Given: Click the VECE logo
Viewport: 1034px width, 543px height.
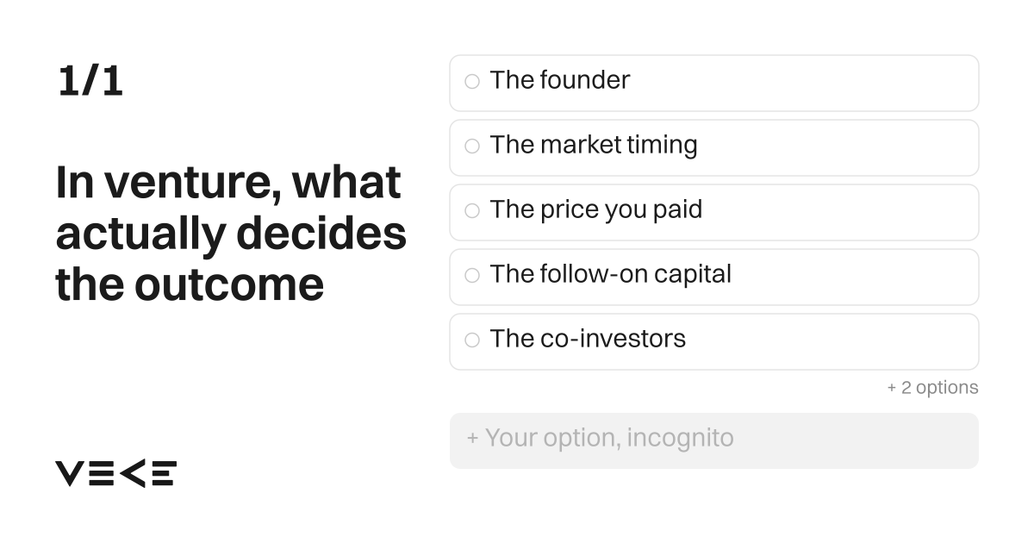Looking at the screenshot, I should coord(116,473).
